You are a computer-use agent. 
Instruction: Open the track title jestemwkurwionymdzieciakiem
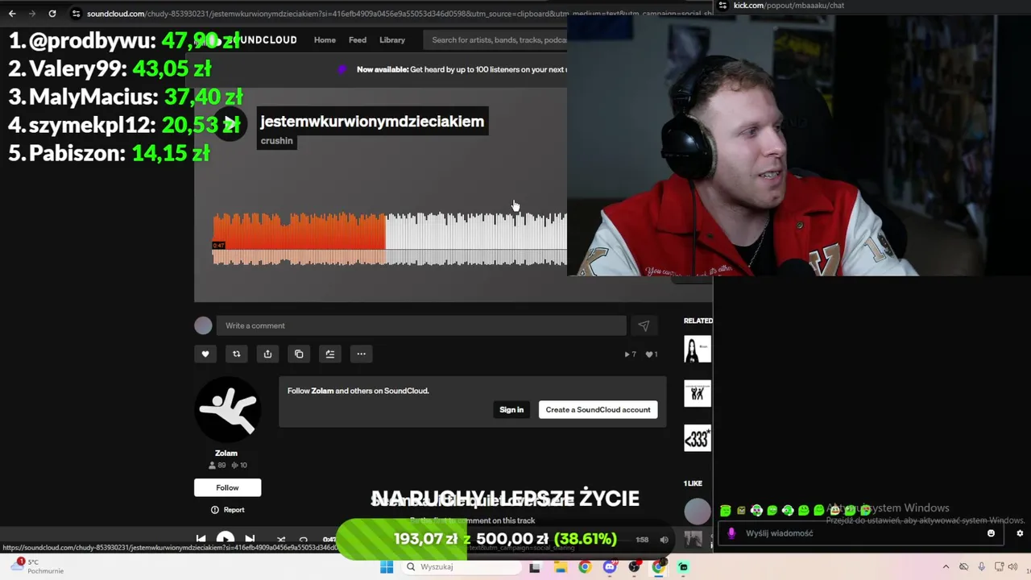click(x=372, y=121)
